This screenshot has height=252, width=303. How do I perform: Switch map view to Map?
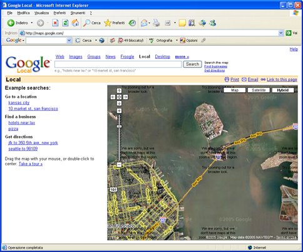pos(235,90)
